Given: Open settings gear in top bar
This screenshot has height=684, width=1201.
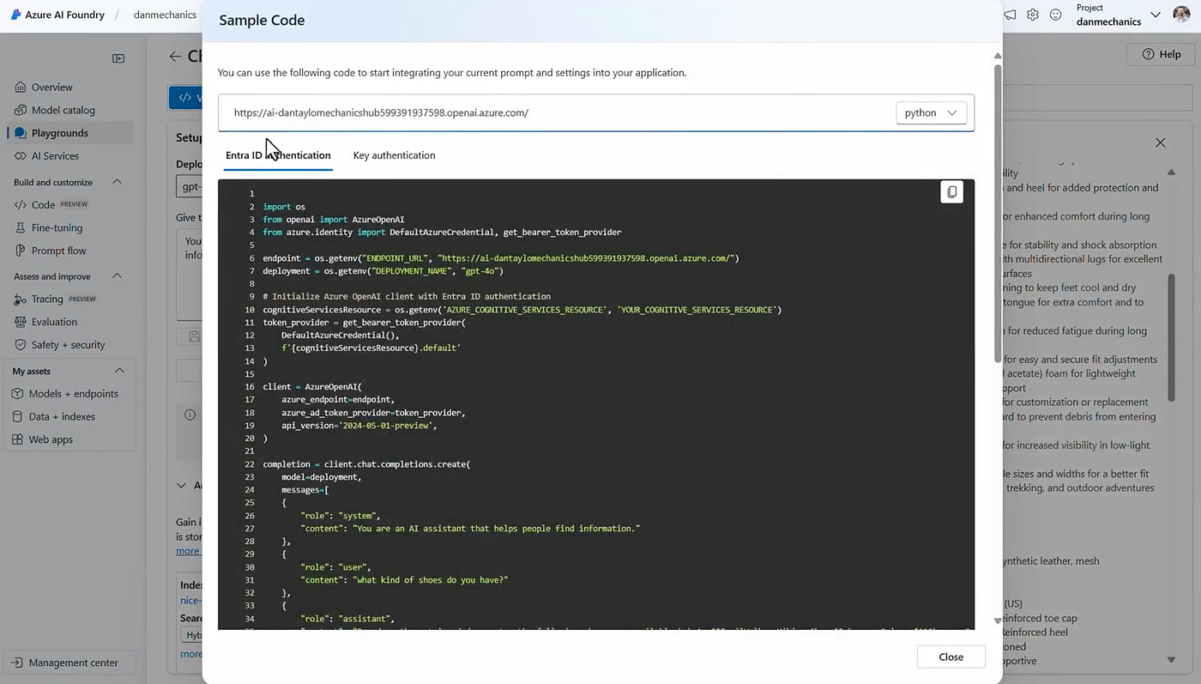Looking at the screenshot, I should point(1033,15).
